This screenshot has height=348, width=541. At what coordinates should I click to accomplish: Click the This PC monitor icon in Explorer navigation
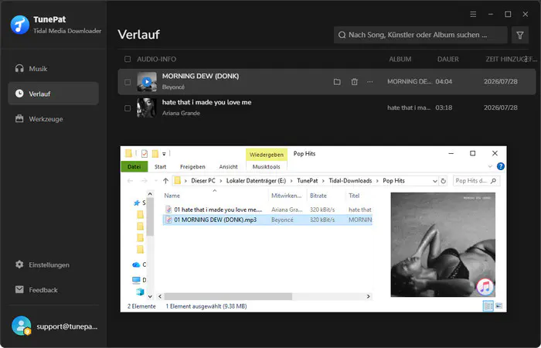point(136,280)
